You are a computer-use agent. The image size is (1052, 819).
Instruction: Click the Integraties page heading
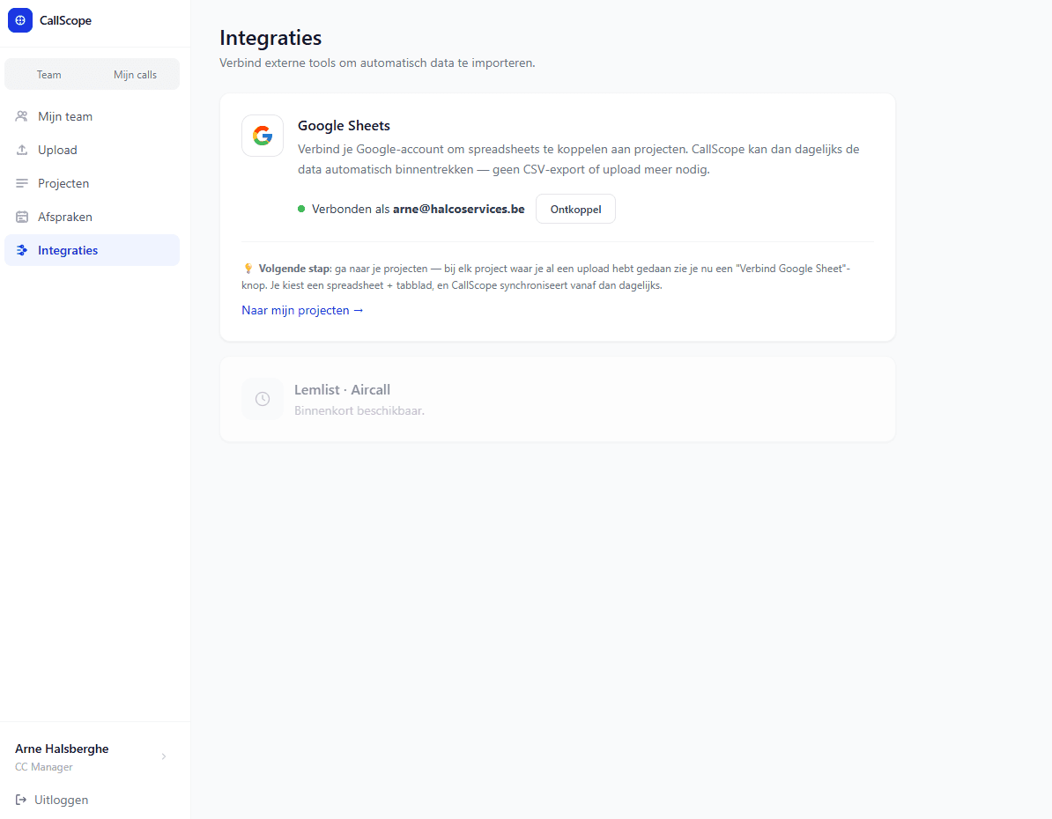(x=270, y=38)
